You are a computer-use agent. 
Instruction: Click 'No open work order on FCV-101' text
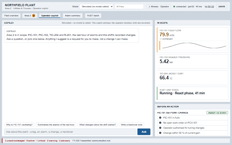[x=180, y=123]
